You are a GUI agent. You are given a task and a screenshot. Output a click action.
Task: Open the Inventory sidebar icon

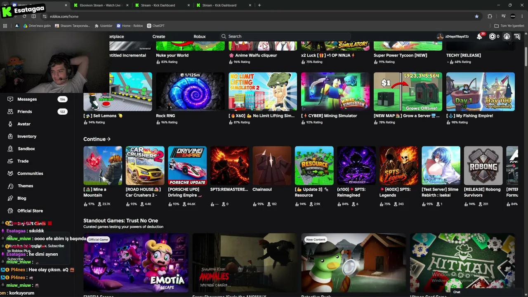[10, 137]
